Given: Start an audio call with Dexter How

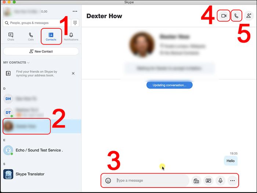Looking at the screenshot, I should [236, 16].
